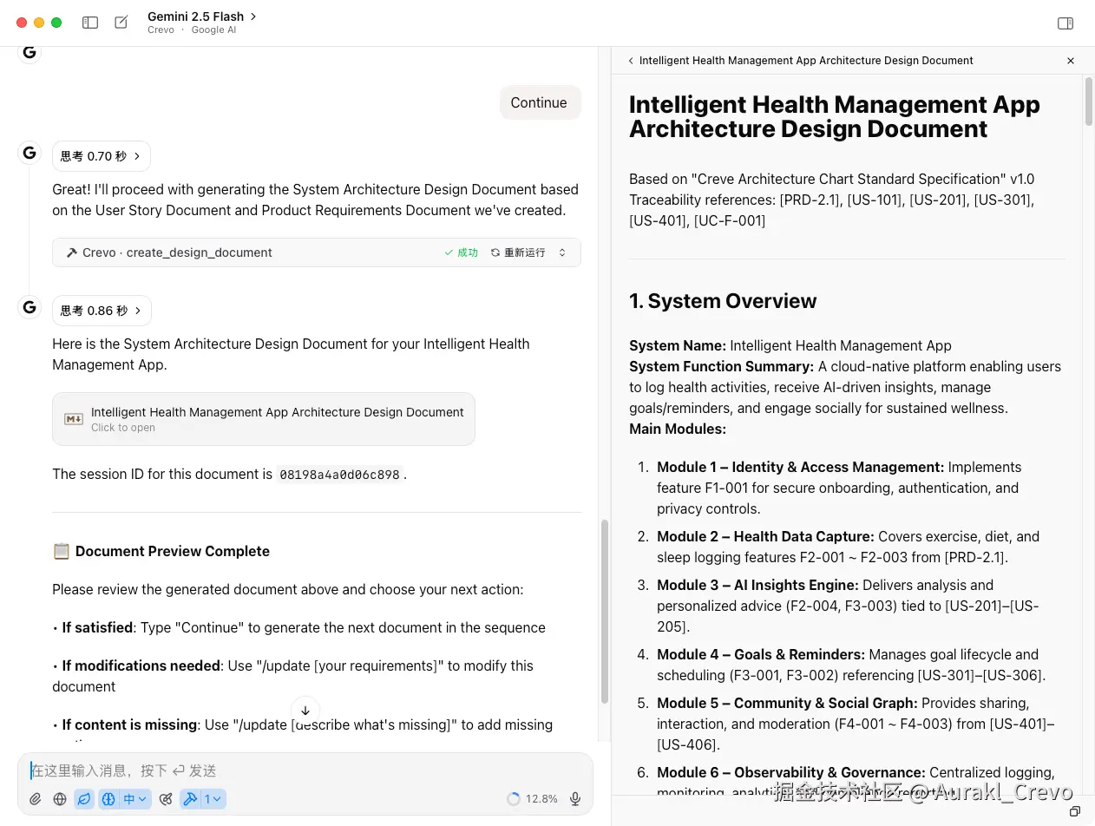Click the document panel scrollbar thumb
The width and height of the screenshot is (1095, 826).
point(1089,102)
